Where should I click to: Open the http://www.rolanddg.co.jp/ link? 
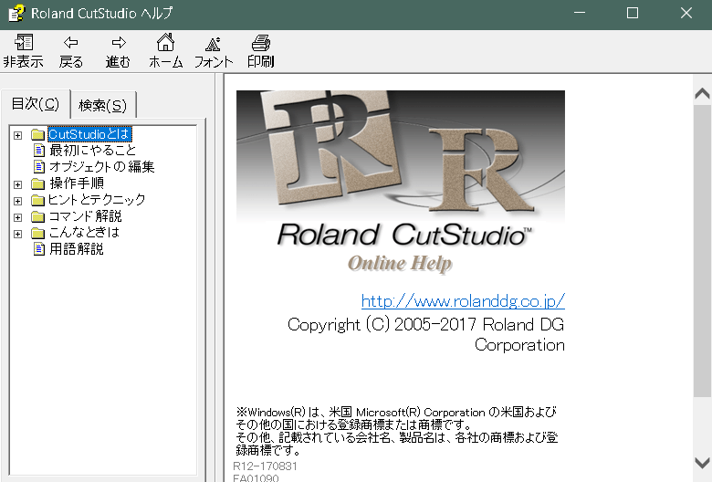(x=463, y=300)
